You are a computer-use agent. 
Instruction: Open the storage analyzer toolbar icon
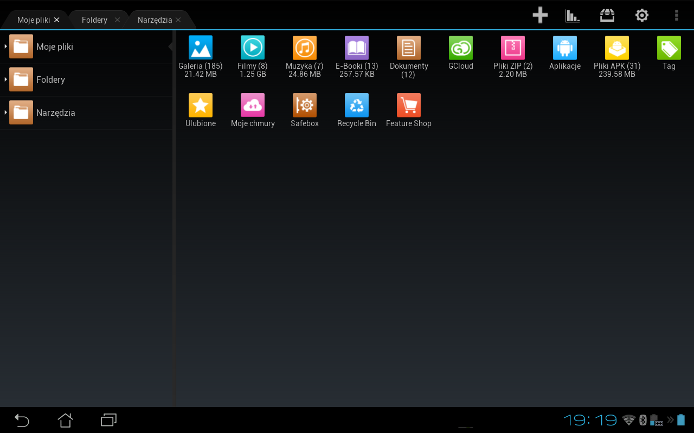click(572, 15)
